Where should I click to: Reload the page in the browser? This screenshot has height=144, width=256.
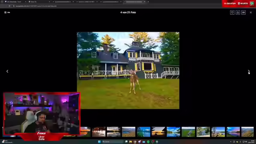pyautogui.click(x=10, y=6)
